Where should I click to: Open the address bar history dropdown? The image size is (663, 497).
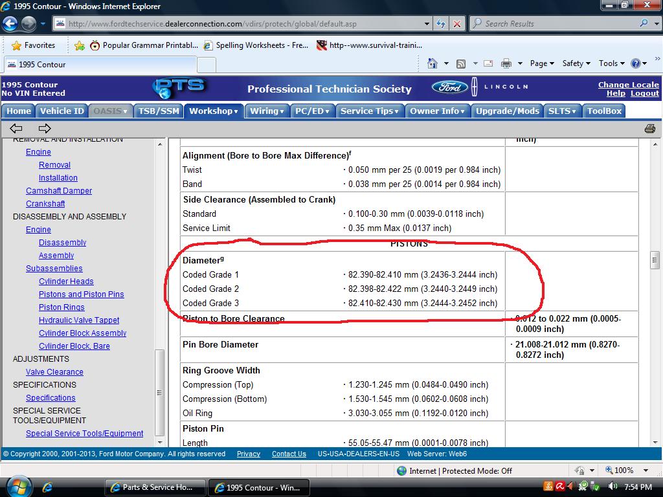tap(427, 24)
